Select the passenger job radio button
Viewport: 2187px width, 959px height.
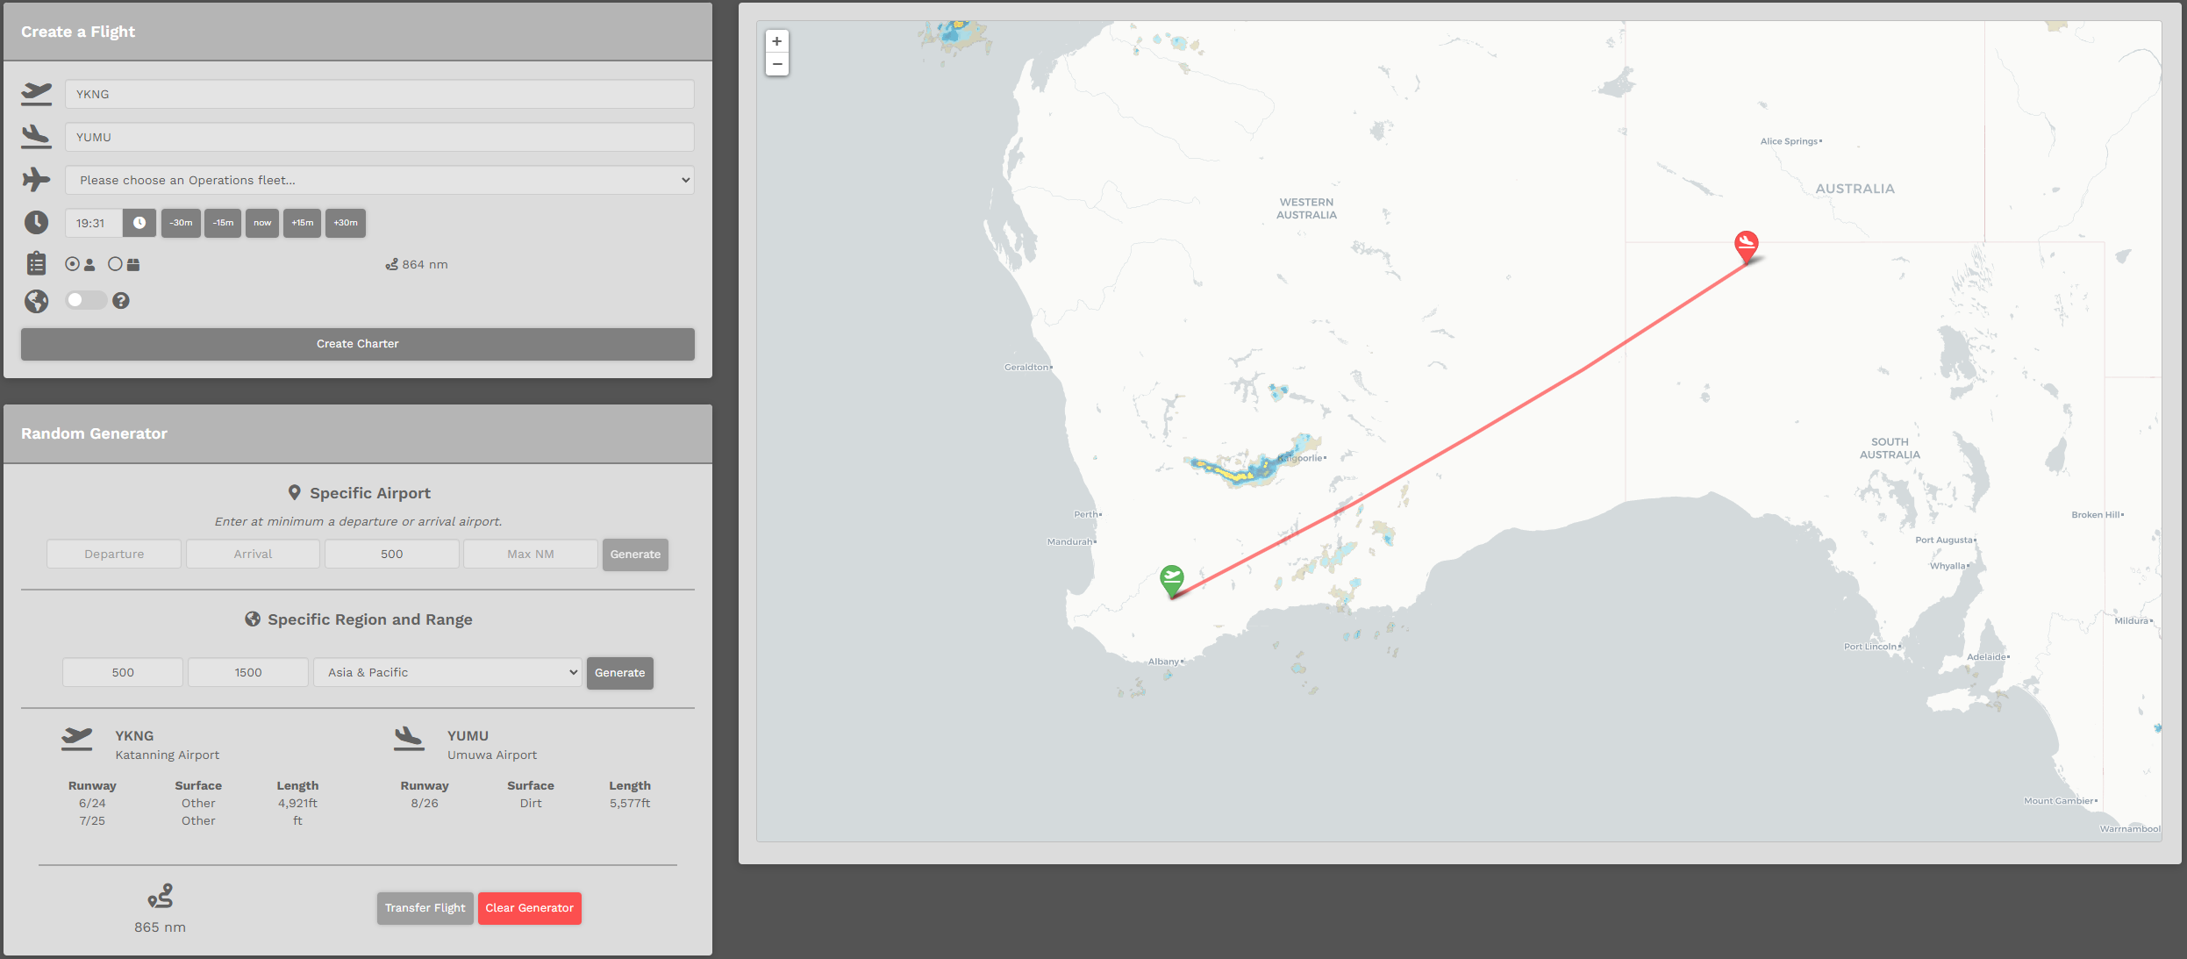click(x=72, y=264)
